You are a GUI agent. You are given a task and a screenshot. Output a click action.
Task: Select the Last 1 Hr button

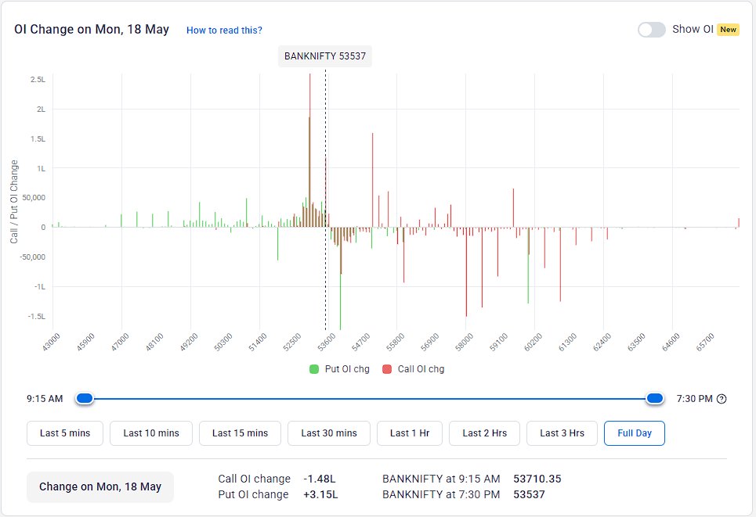pyautogui.click(x=410, y=433)
